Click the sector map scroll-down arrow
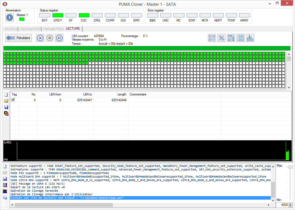This screenshot has height=210, width=295. tap(289, 87)
